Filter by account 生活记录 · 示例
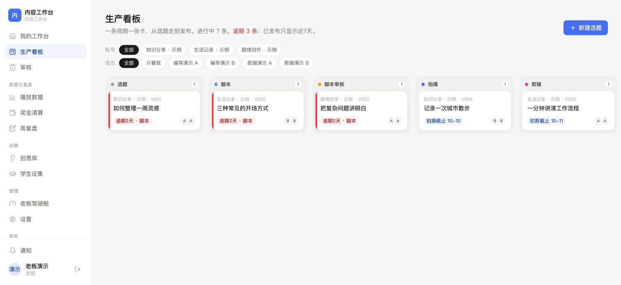This screenshot has width=621, height=285. click(x=212, y=50)
